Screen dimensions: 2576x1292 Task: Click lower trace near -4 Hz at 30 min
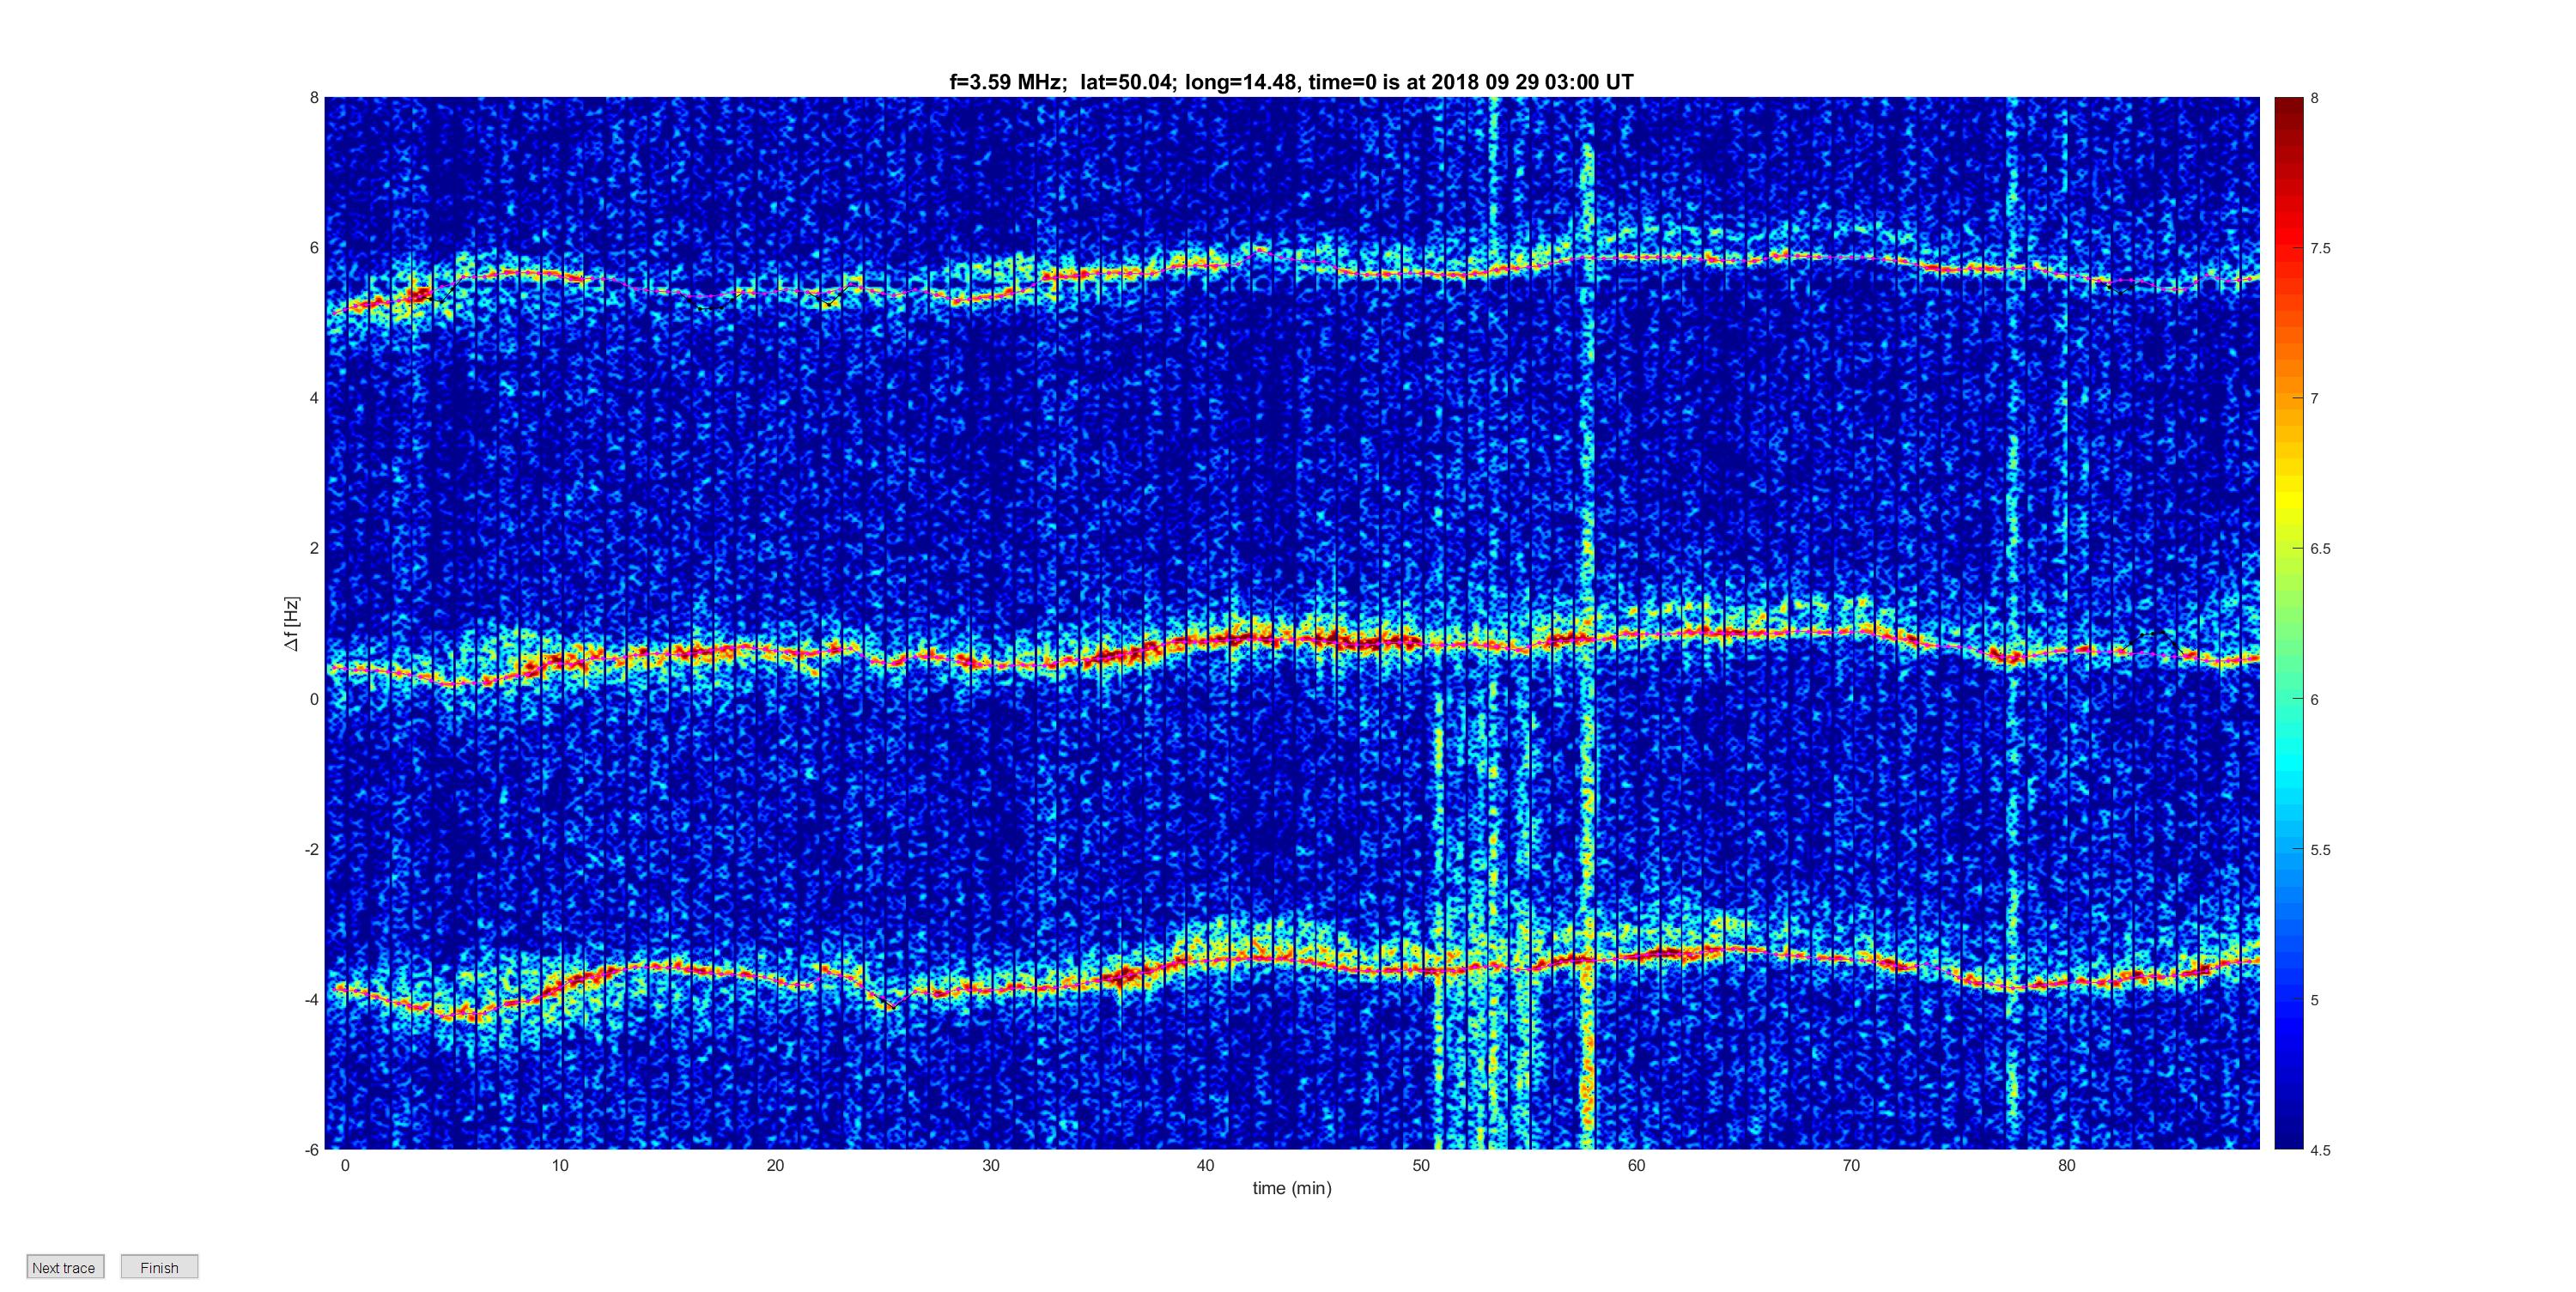click(990, 990)
